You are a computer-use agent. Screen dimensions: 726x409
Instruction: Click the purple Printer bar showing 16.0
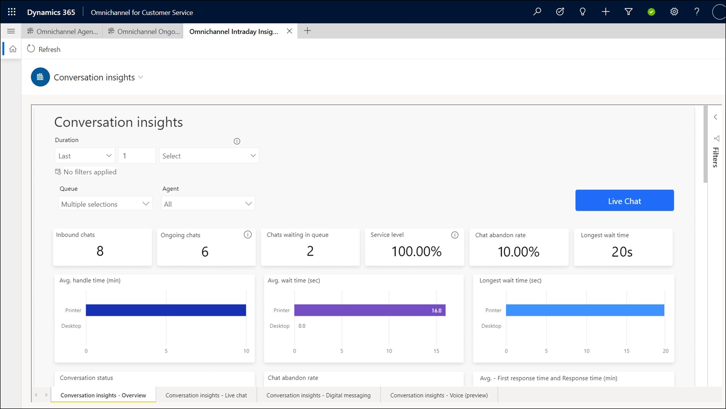click(370, 310)
